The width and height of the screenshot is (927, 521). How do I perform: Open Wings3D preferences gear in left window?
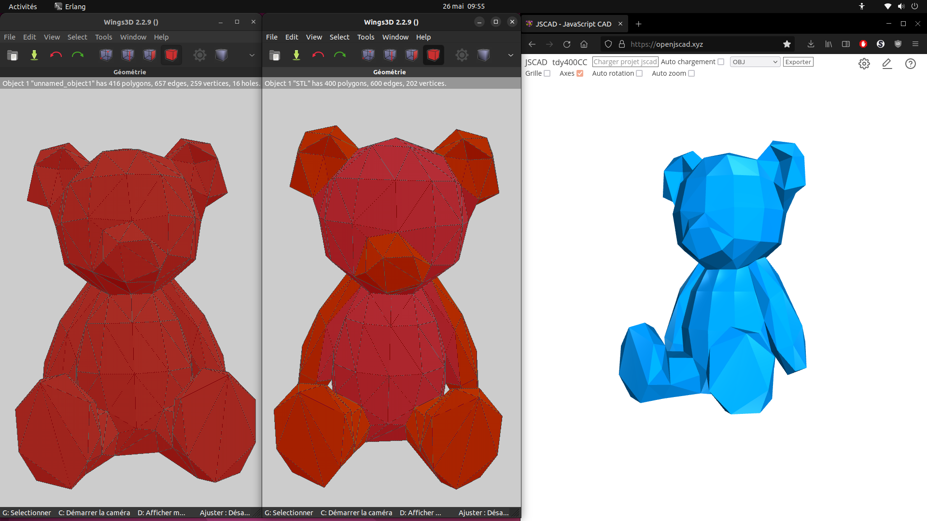click(199, 55)
